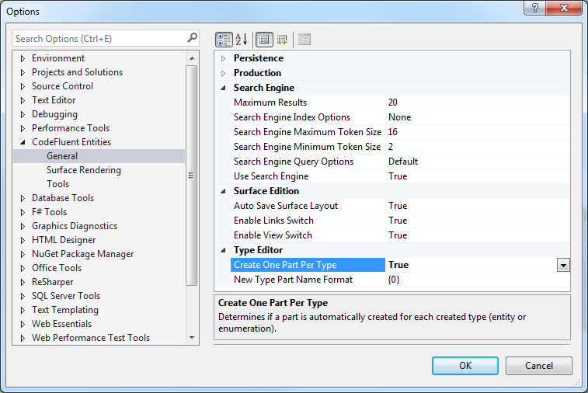Click the tree scrollbar down arrow
Viewport: 588px width, 393px height.
point(193,338)
